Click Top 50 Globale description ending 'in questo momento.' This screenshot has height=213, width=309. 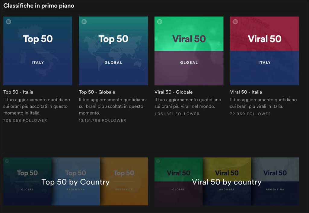tap(112, 106)
